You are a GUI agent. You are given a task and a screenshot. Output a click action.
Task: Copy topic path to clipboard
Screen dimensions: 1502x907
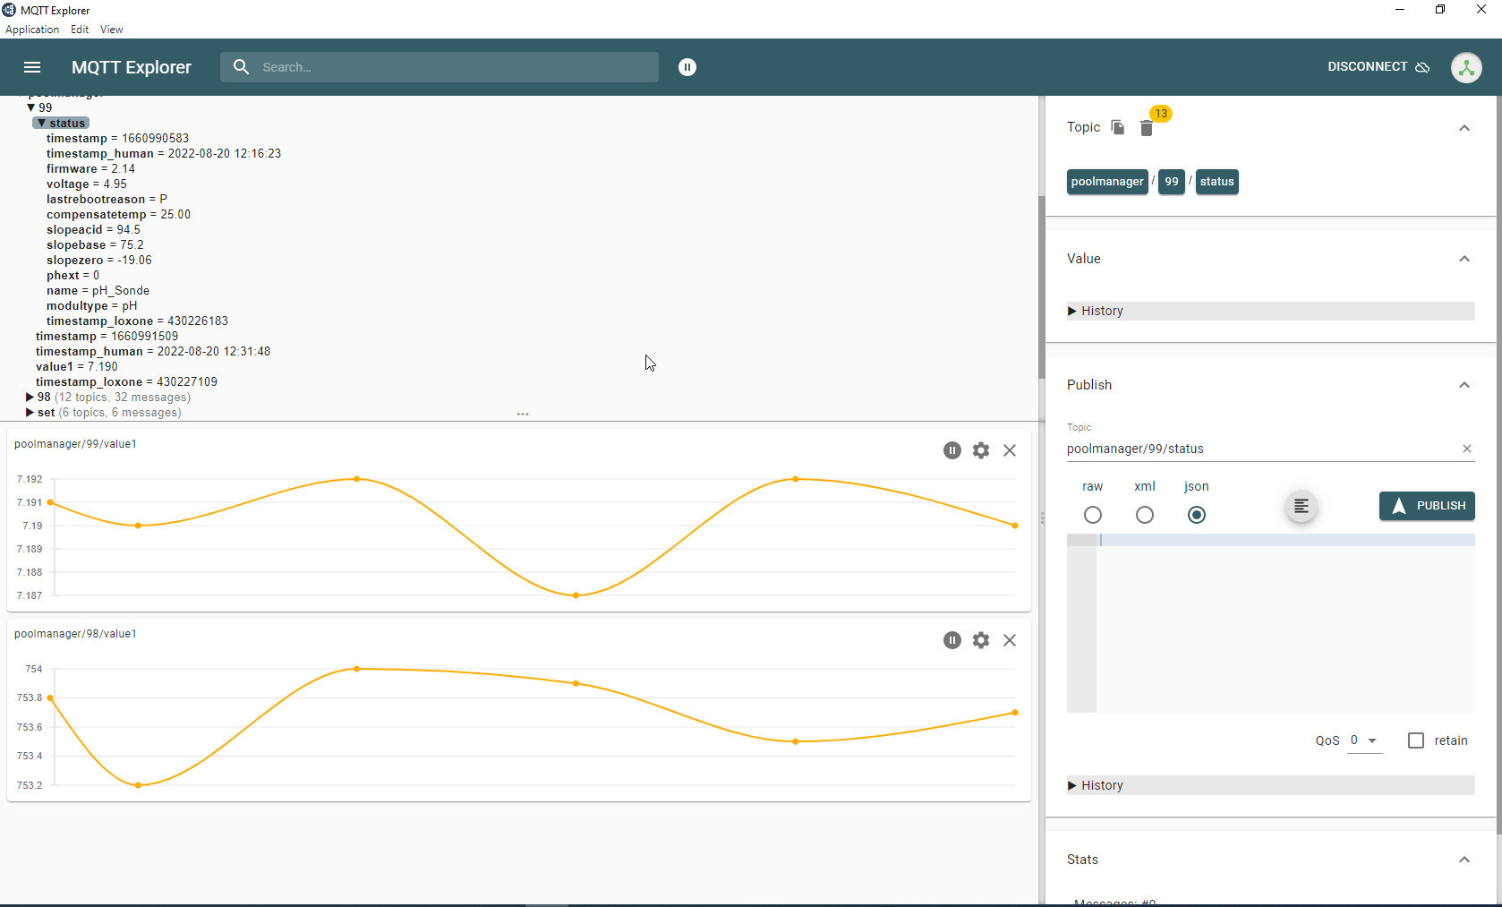(x=1117, y=127)
